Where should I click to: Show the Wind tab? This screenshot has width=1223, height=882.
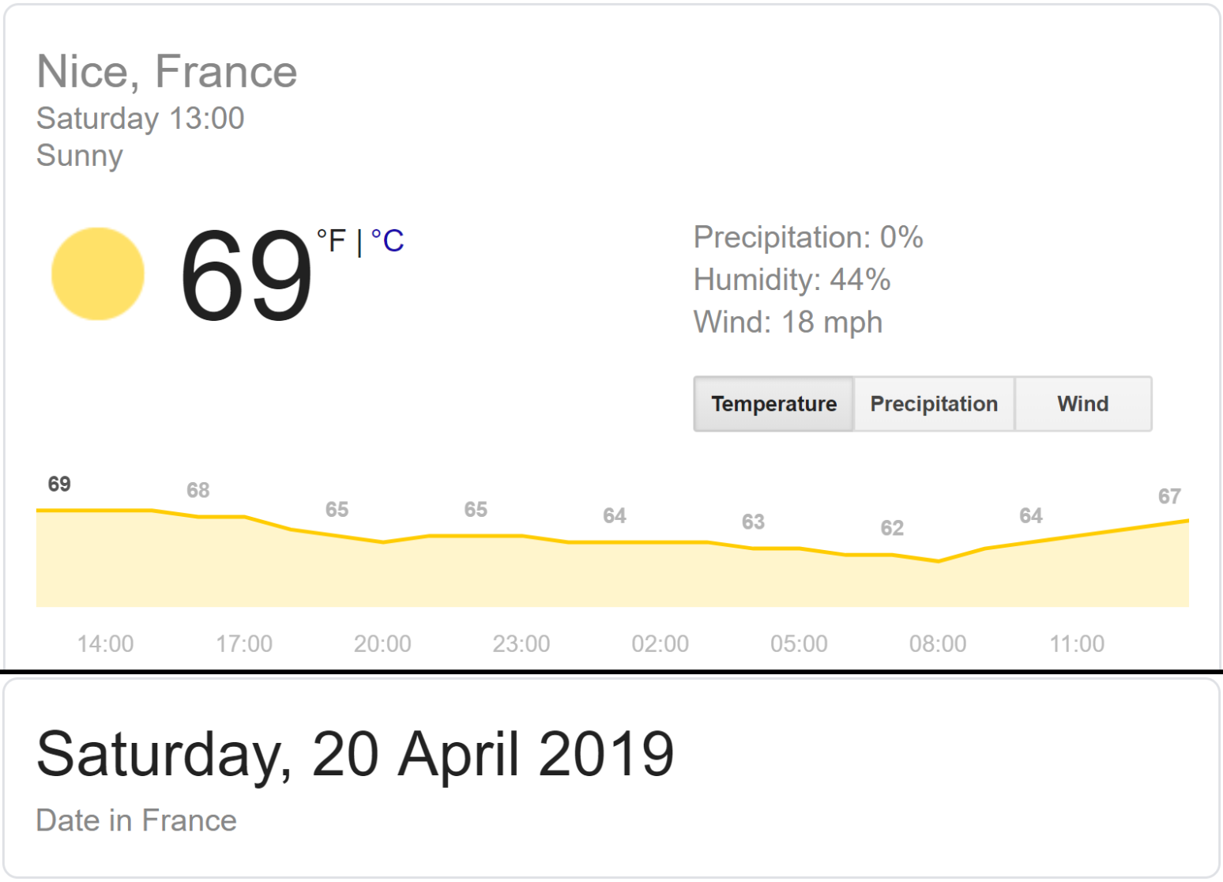coord(1082,404)
